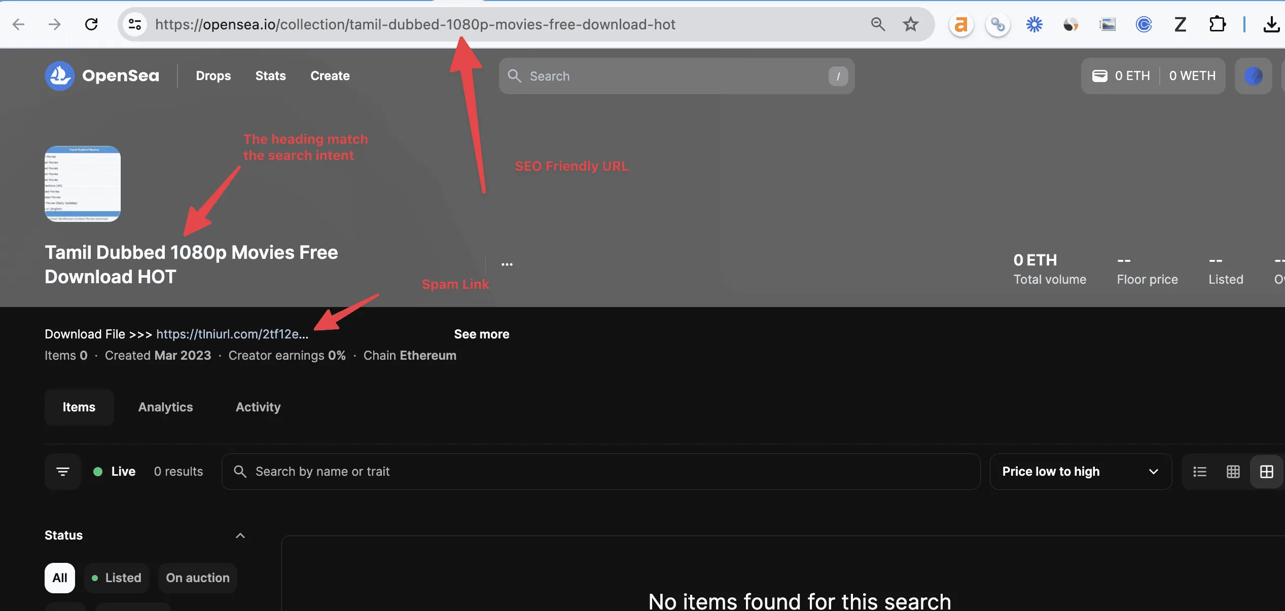Go back with the browser back arrow
This screenshot has height=611, width=1285.
click(x=18, y=24)
